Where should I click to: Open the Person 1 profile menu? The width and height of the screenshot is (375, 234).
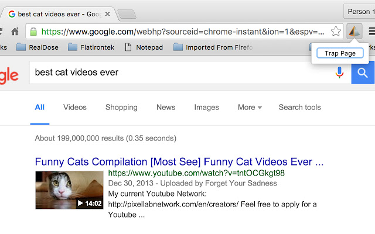click(359, 12)
